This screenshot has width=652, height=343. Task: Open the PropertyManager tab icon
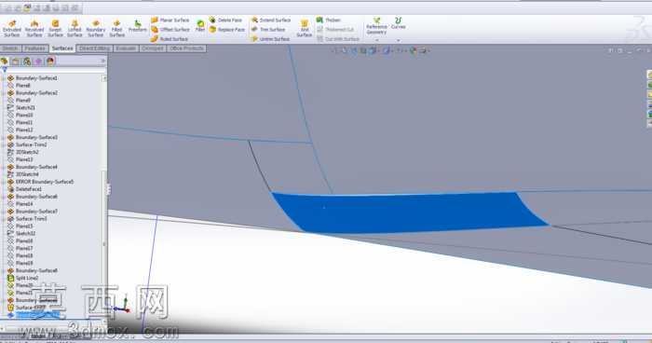pos(16,62)
